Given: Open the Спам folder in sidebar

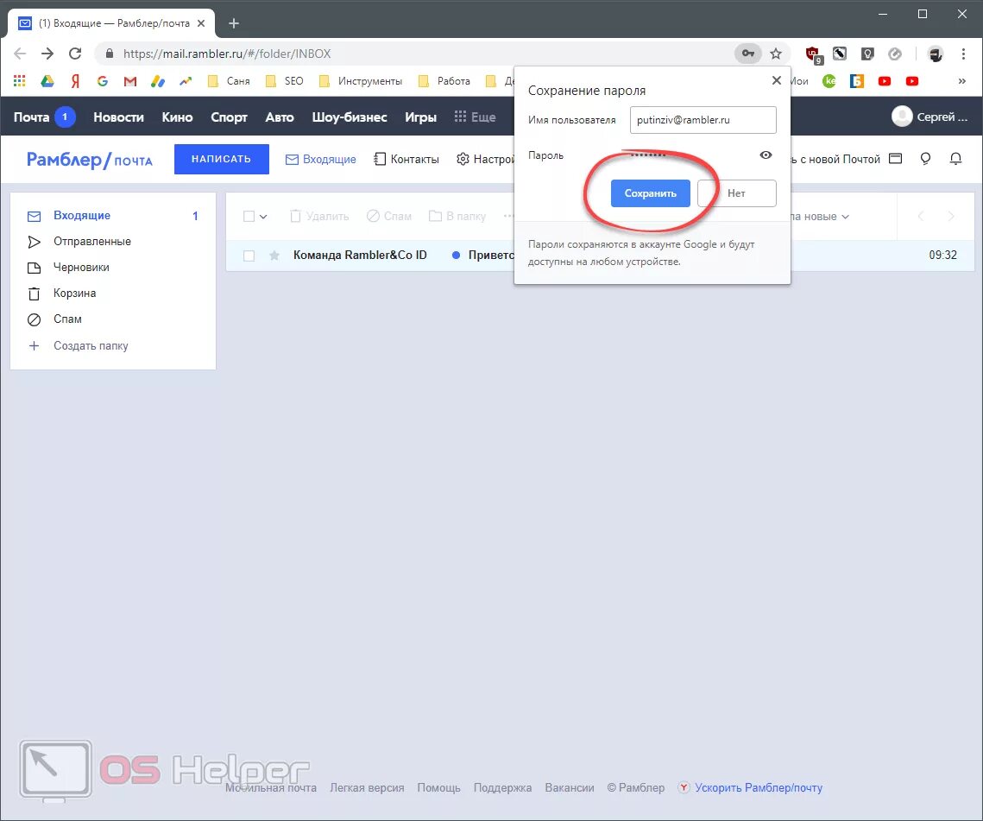Looking at the screenshot, I should click(67, 319).
